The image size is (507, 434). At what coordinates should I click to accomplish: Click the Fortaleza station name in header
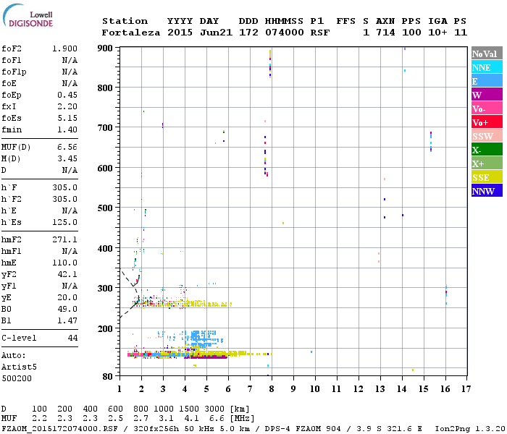[132, 33]
